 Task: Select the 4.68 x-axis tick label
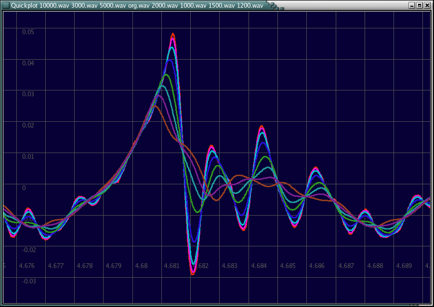click(x=142, y=266)
